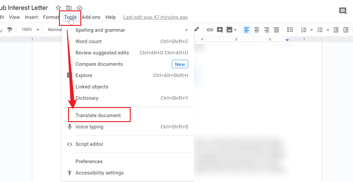The image size is (353, 182).
Task: Expand the numbered list dropdown arrow
Action: tap(312, 30)
